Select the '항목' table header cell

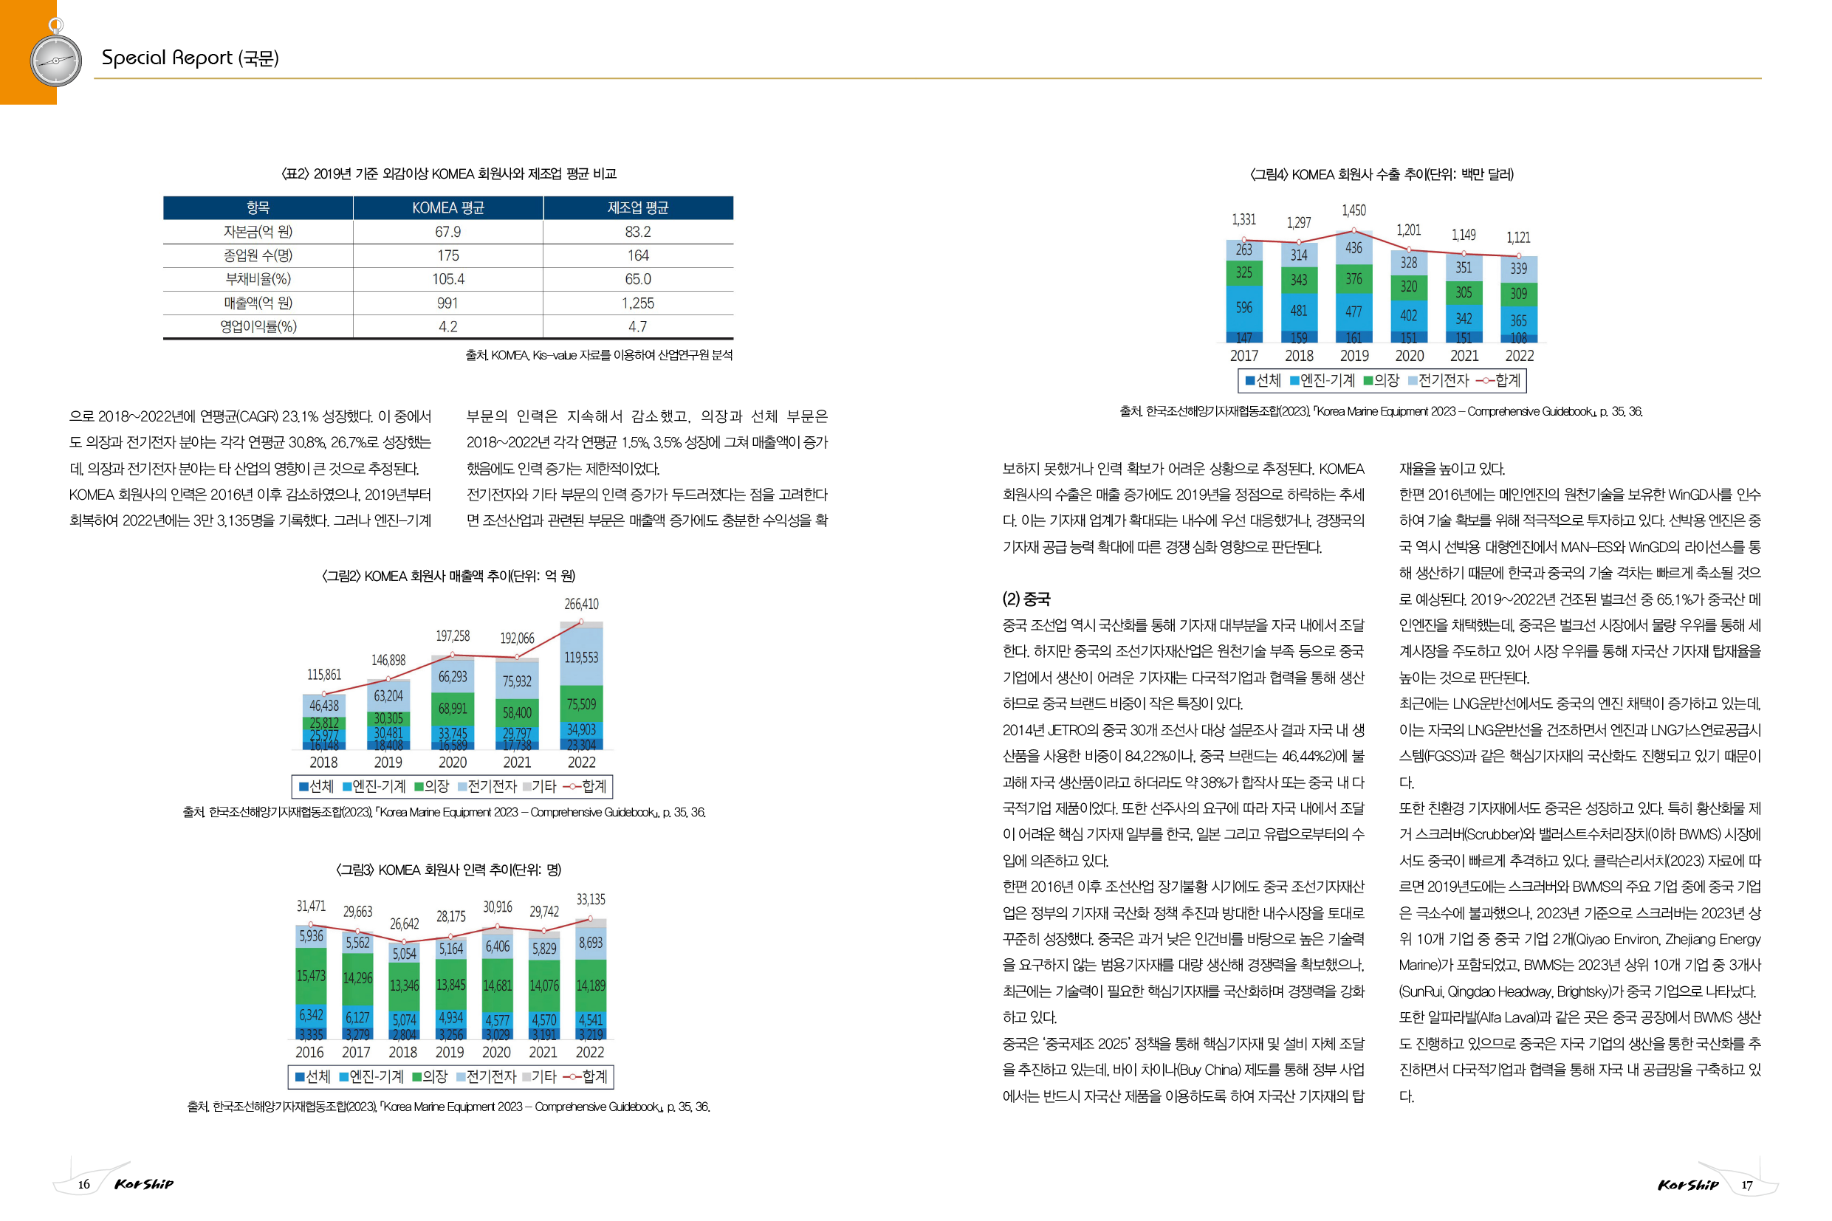[258, 208]
